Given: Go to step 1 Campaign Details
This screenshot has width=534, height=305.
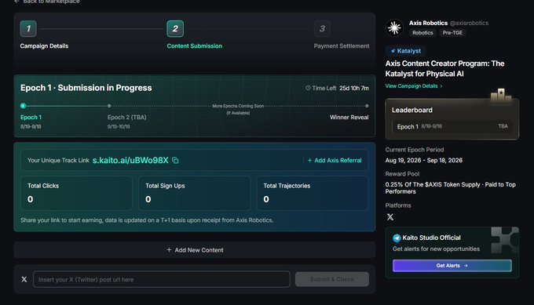Looking at the screenshot, I should (x=28, y=28).
